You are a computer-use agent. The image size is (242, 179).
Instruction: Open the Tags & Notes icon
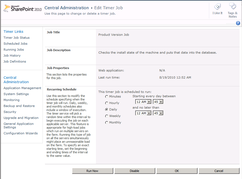pyautogui.click(x=233, y=7)
